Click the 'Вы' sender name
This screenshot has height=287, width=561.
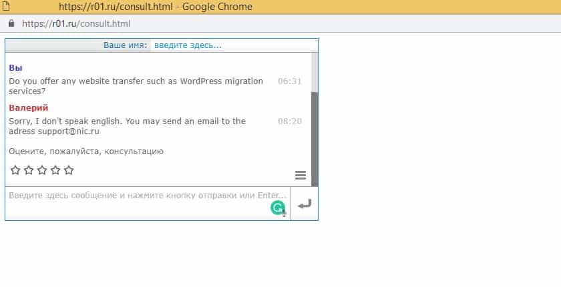coord(16,68)
